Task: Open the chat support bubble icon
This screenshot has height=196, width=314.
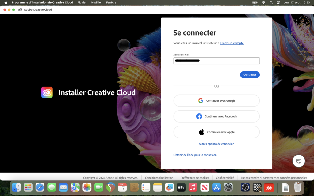Action: point(299,161)
